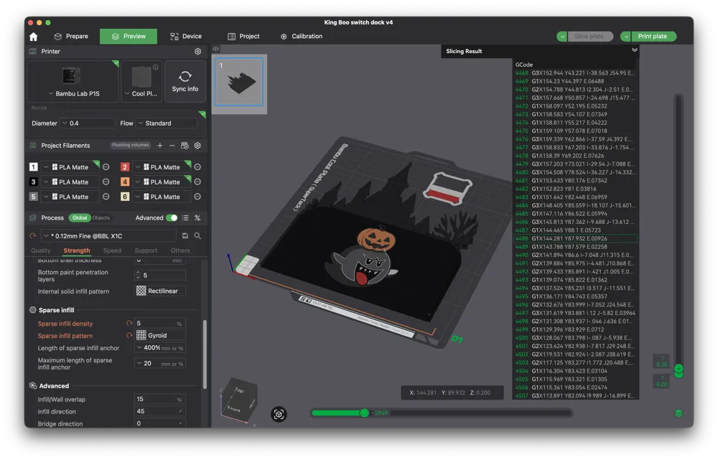
Task: Click the Slice plate button
Action: tap(589, 36)
